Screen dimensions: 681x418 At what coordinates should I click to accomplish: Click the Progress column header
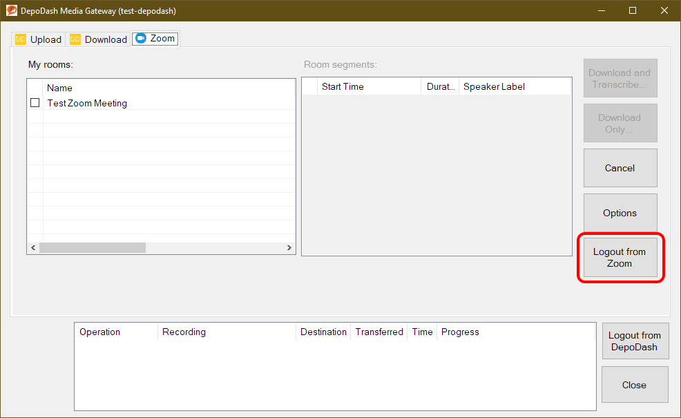[x=516, y=332]
